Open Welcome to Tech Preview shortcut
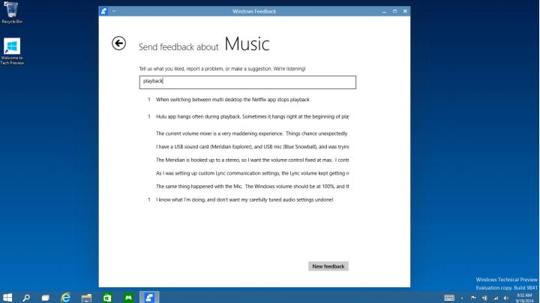 click(12, 49)
